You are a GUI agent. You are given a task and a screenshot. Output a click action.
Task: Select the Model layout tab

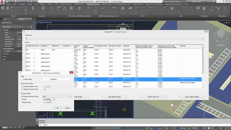click(x=5, y=127)
